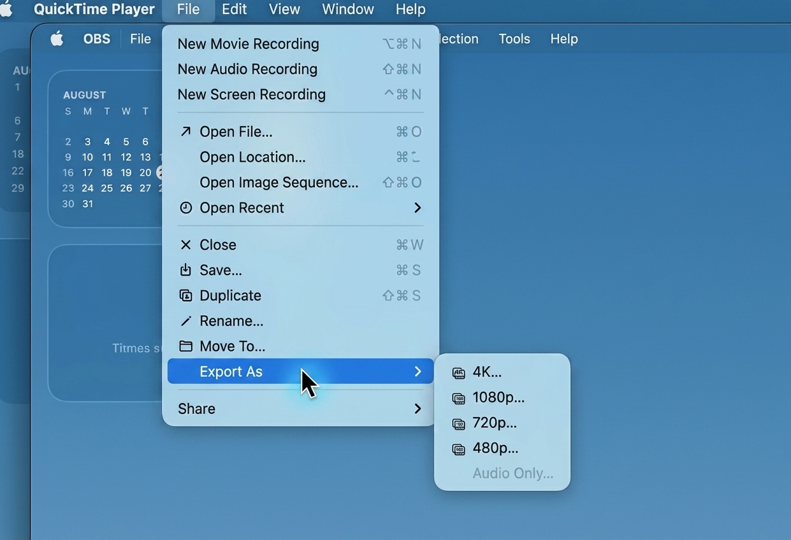Select August 17 in the calendar widget

[x=87, y=173]
